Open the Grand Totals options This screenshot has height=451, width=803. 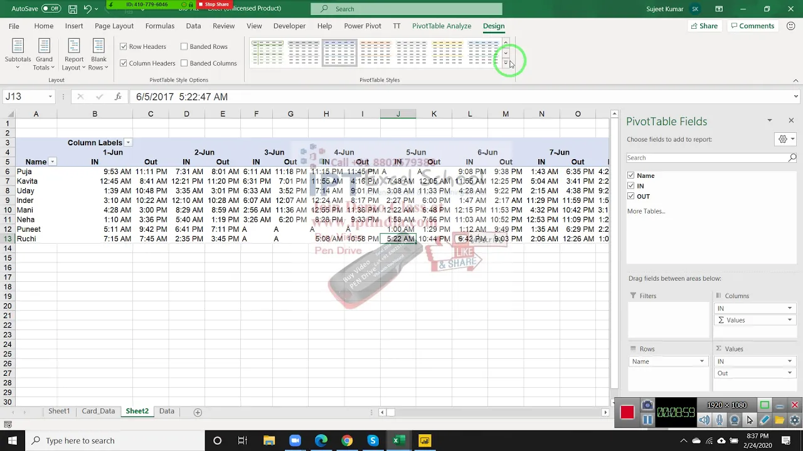point(44,54)
